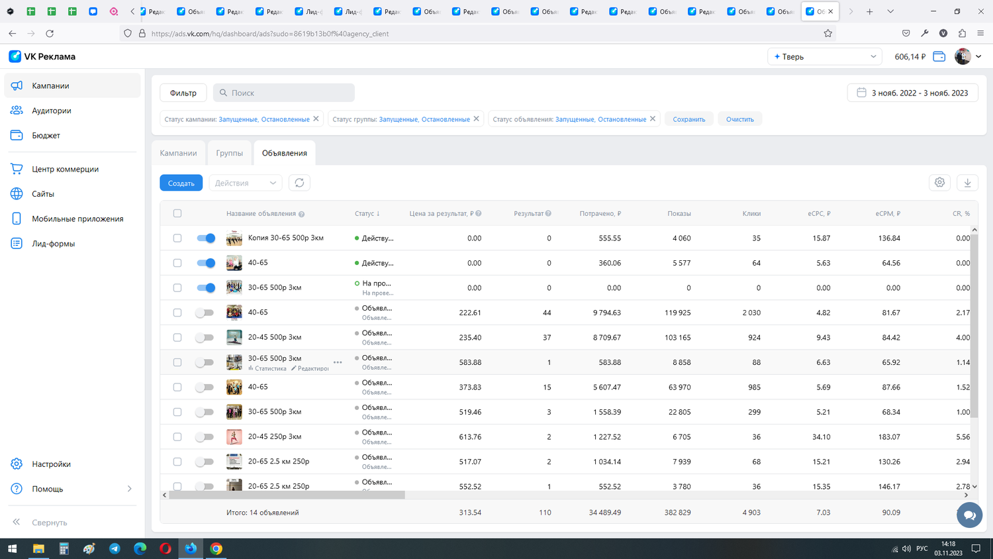Screen dimensions: 993x559
Task: Save filters with Сохранить
Action: tap(689, 119)
